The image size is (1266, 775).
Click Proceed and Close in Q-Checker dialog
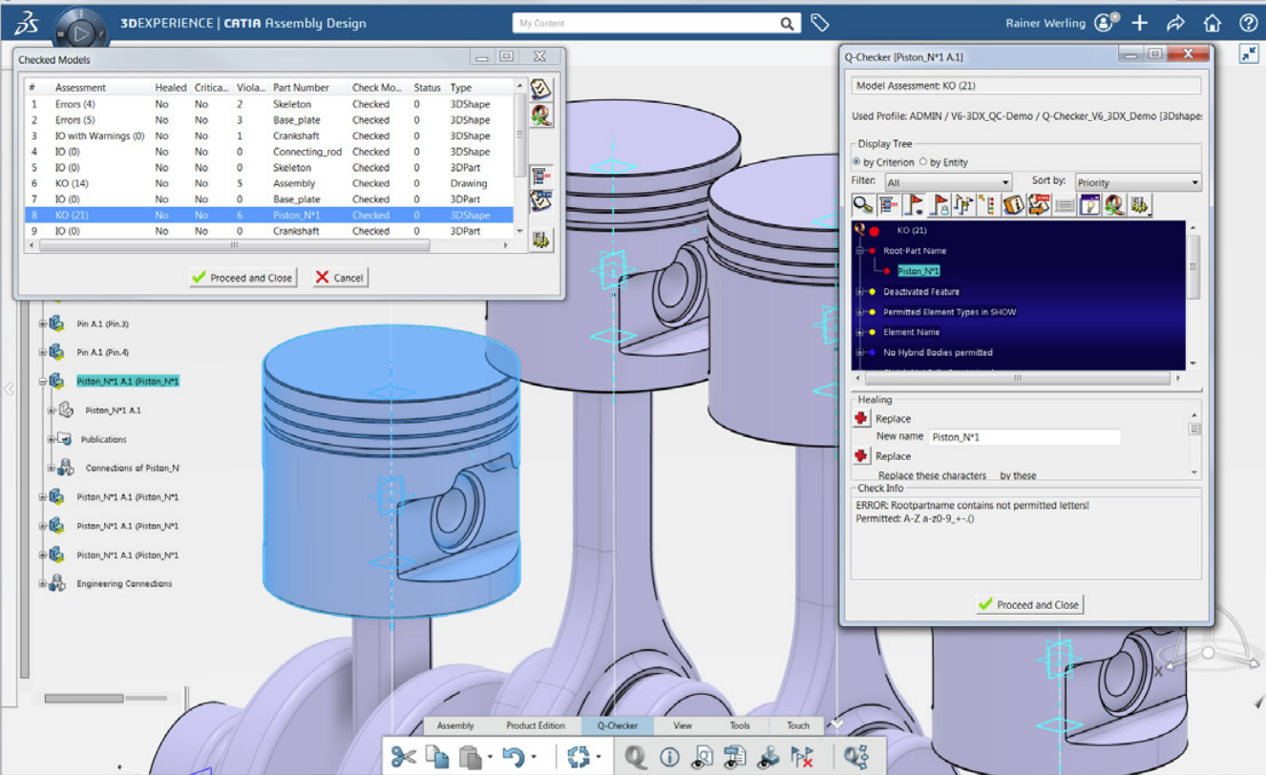[1029, 605]
